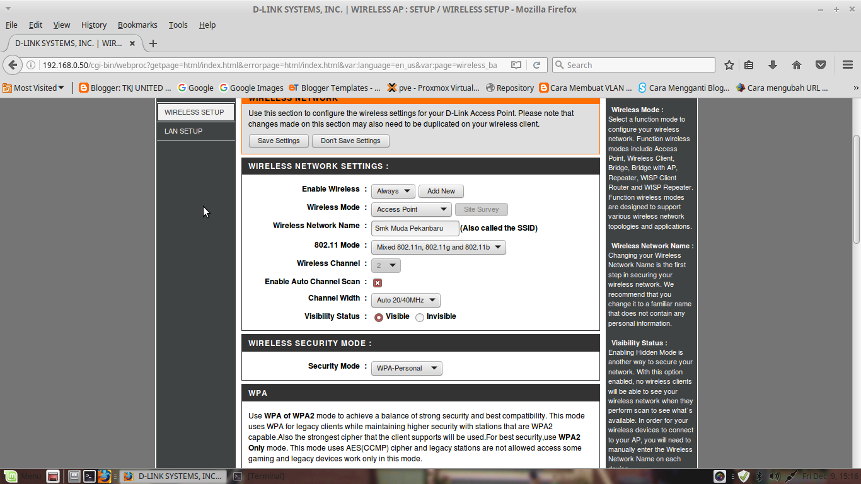
Task: Open the browser Home page icon
Action: pyautogui.click(x=796, y=64)
